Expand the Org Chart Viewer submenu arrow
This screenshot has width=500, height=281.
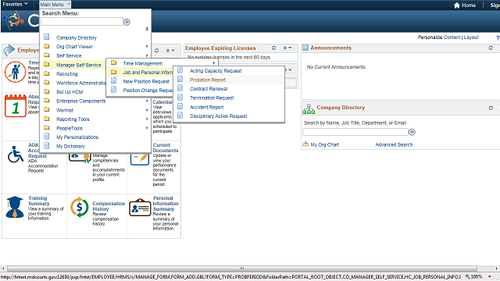(x=147, y=47)
